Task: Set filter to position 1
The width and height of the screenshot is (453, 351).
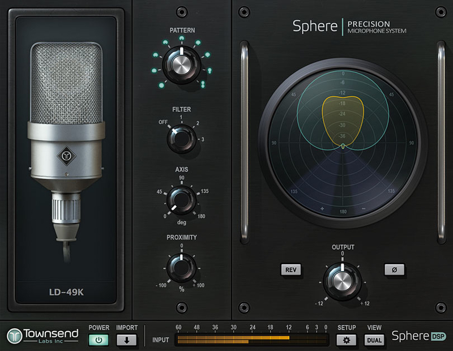Action: click(181, 117)
